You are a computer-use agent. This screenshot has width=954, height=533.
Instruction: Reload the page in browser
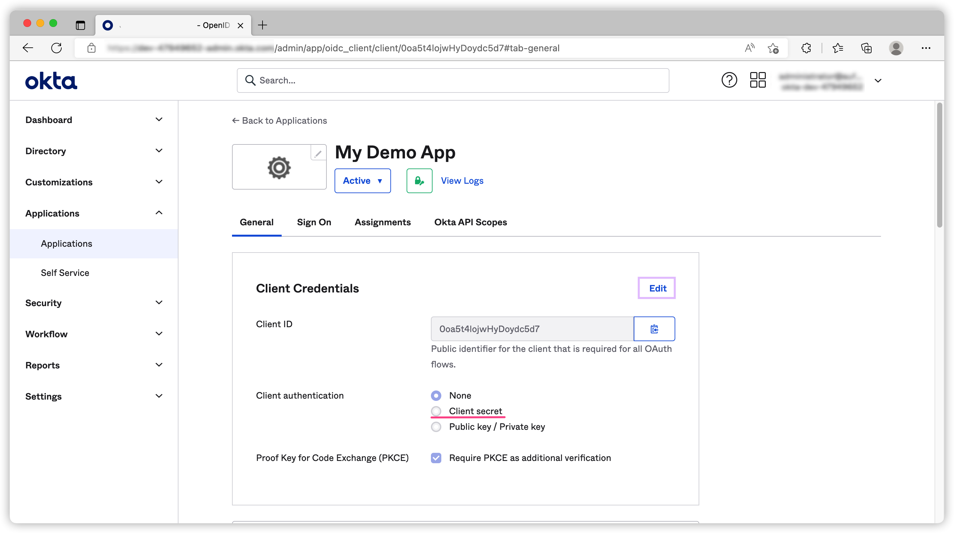coord(56,48)
